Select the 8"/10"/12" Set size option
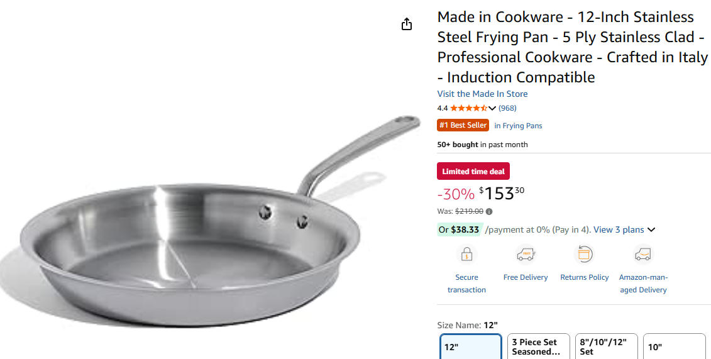This screenshot has width=711, height=359. 606,346
